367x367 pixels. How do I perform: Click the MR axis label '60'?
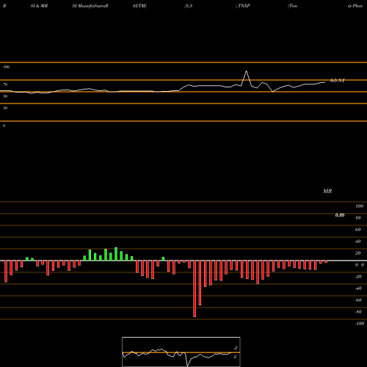tap(358, 230)
